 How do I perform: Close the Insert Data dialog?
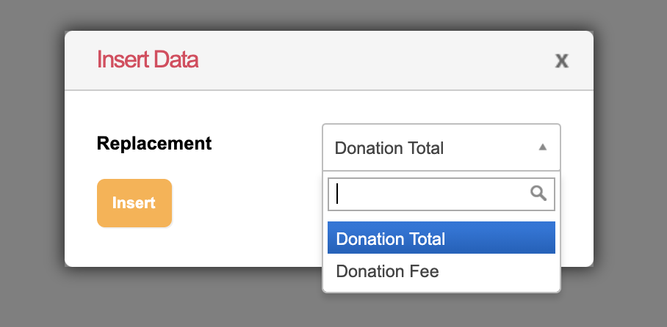tap(561, 61)
